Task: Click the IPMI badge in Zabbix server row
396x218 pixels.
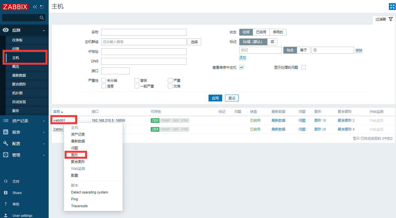Action: coord(185,129)
